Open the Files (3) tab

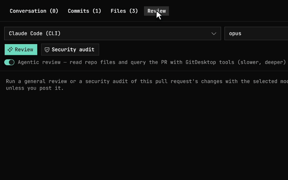pyautogui.click(x=124, y=11)
